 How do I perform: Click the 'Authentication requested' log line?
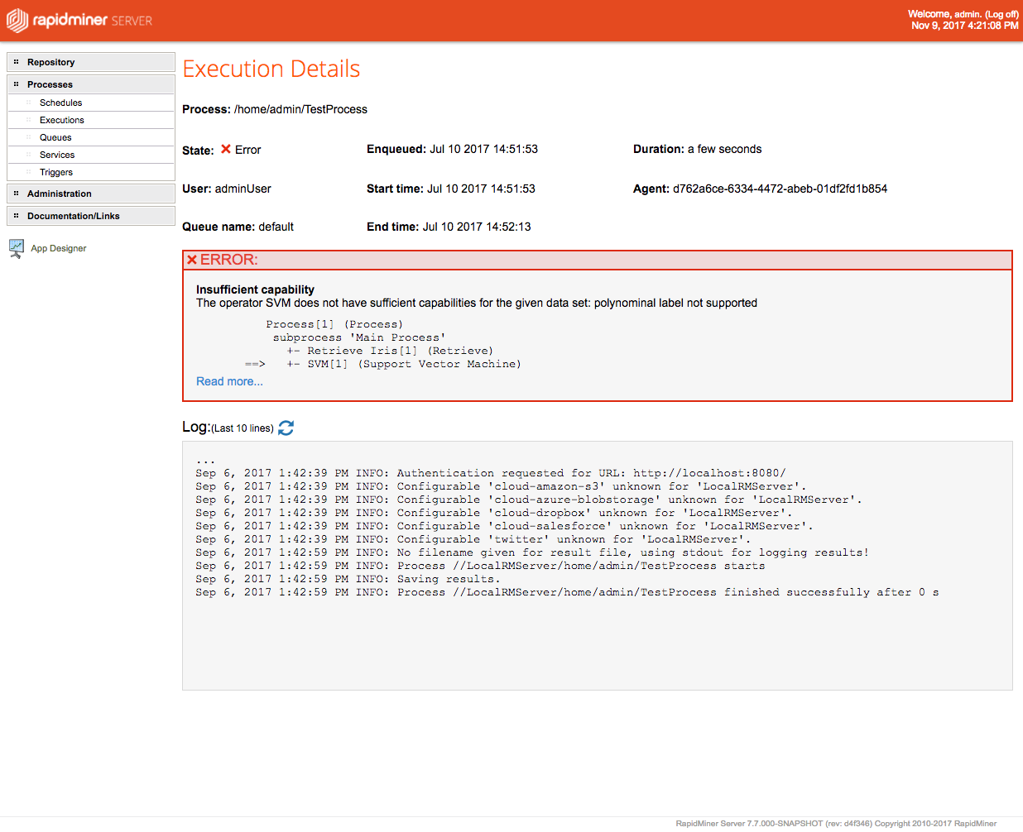(x=491, y=473)
